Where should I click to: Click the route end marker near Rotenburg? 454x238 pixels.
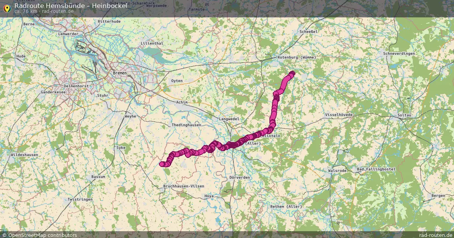[292, 73]
